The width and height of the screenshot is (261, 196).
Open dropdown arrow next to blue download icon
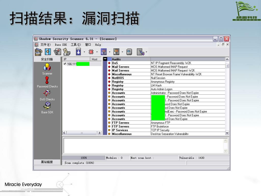84,52
